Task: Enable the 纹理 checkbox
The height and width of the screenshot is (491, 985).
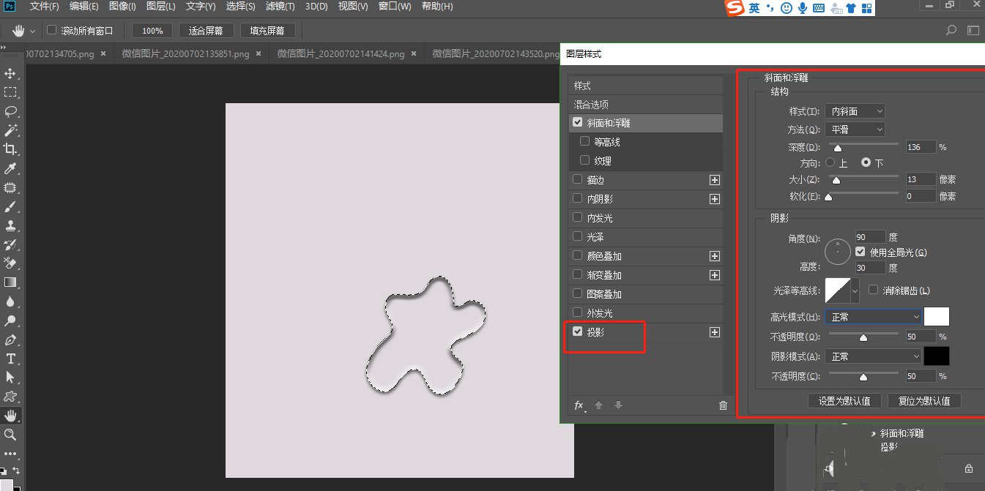Action: pyautogui.click(x=584, y=161)
